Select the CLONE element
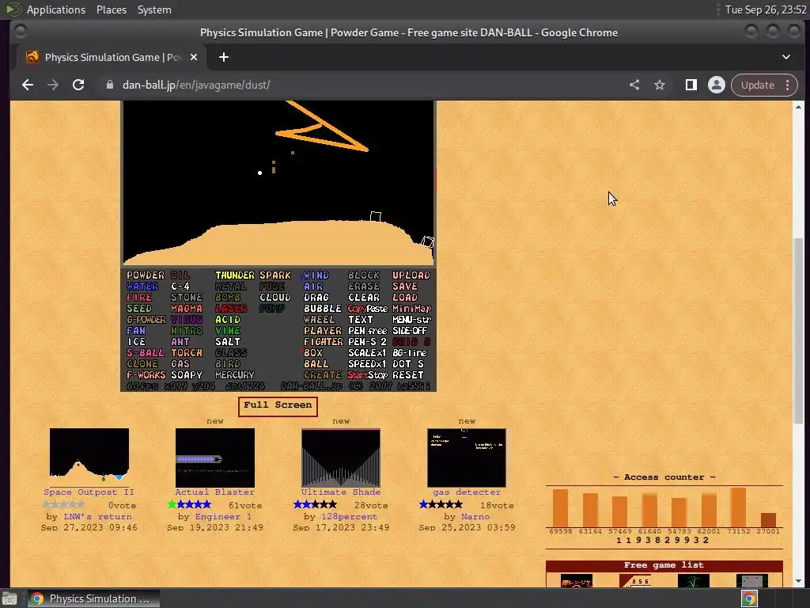The image size is (810, 608). (x=142, y=364)
